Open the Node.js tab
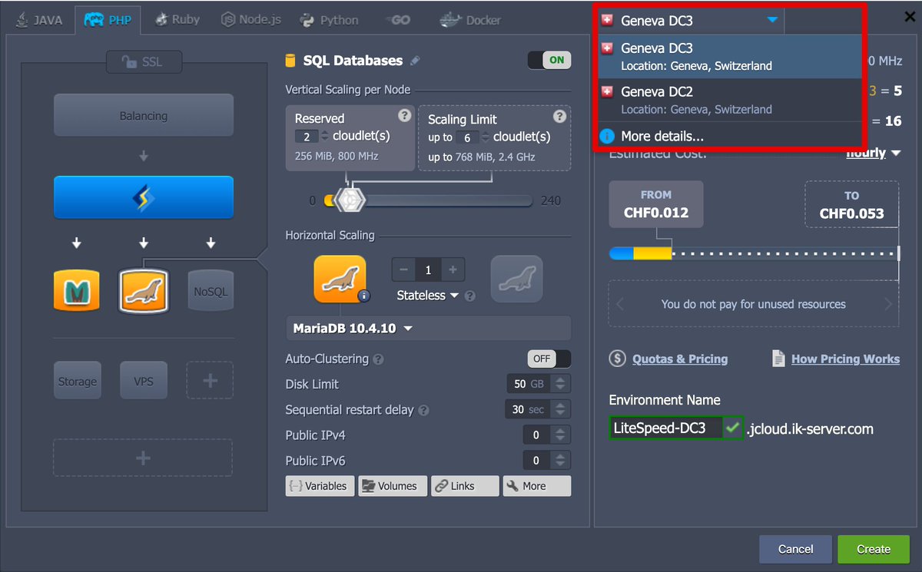The image size is (922, 572). point(252,20)
